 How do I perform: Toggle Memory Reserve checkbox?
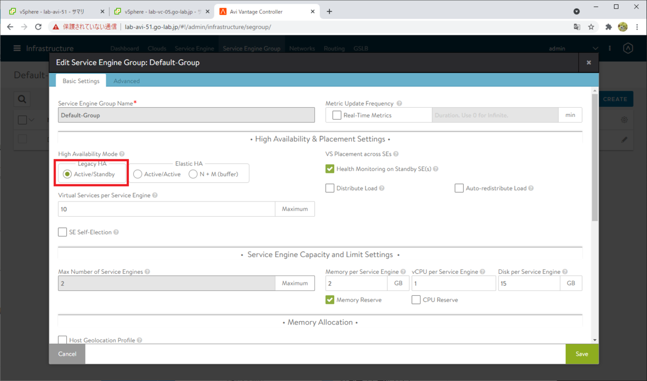(330, 300)
